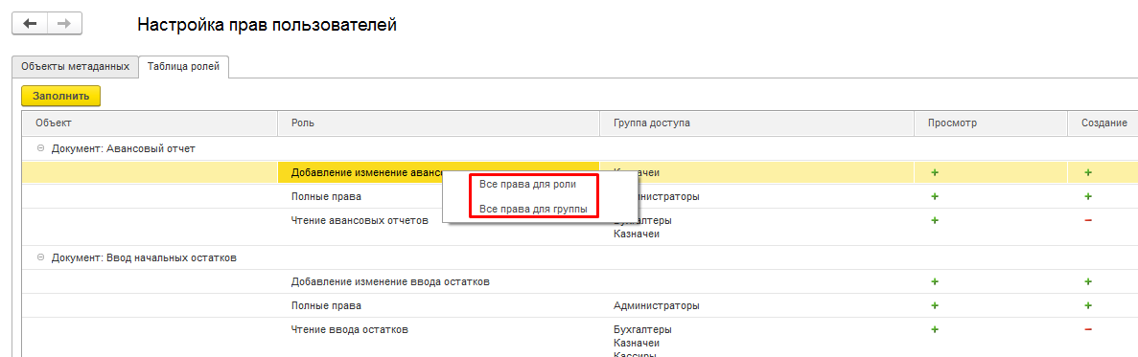The height and width of the screenshot is (357, 1138).
Task: Go forward with the right arrow button
Action: pyautogui.click(x=64, y=24)
